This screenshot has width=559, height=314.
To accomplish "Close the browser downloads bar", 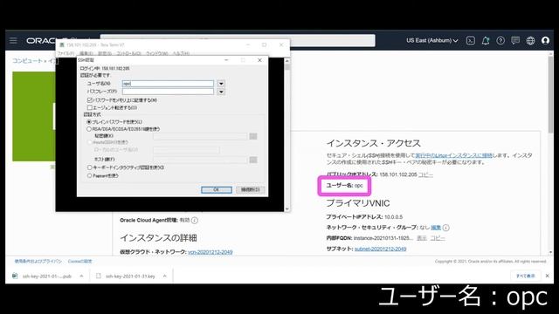I will 548,276.
